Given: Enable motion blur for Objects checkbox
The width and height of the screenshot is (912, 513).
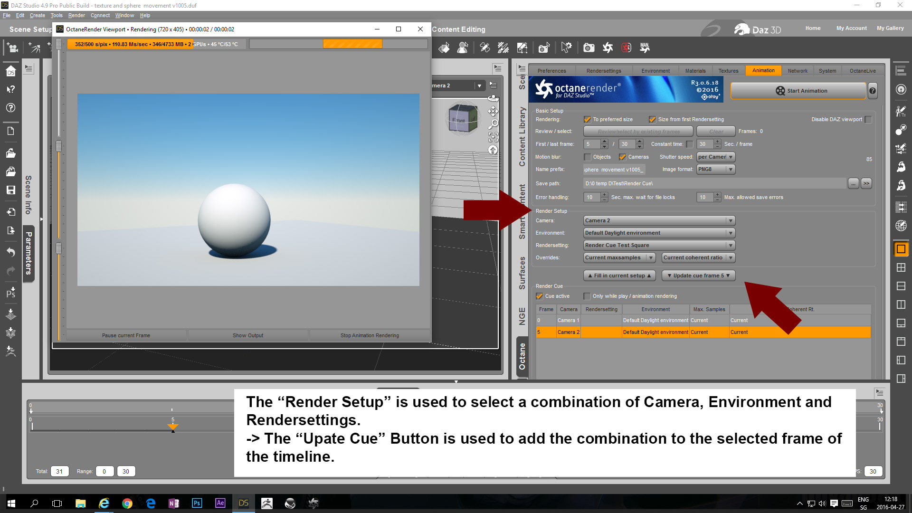Looking at the screenshot, I should point(588,157).
